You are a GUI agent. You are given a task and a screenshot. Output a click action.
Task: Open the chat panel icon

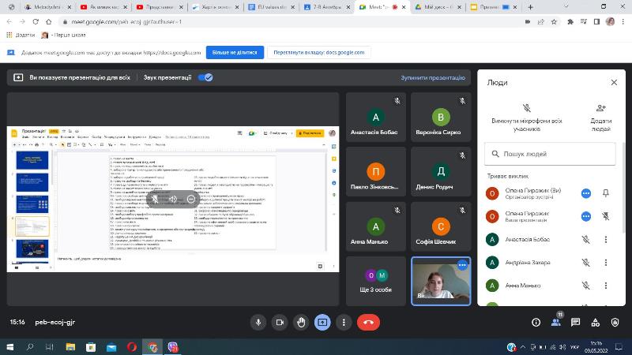click(x=577, y=322)
